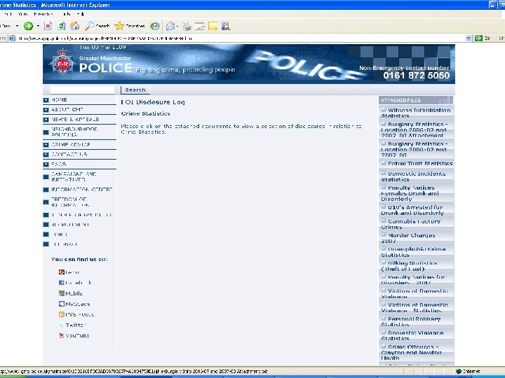505x378 pixels.
Task: Open the Forward button history dropdown arrow
Action: point(38,26)
